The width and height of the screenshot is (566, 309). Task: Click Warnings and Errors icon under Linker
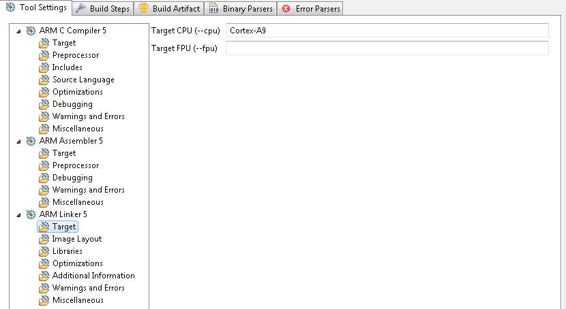44,288
